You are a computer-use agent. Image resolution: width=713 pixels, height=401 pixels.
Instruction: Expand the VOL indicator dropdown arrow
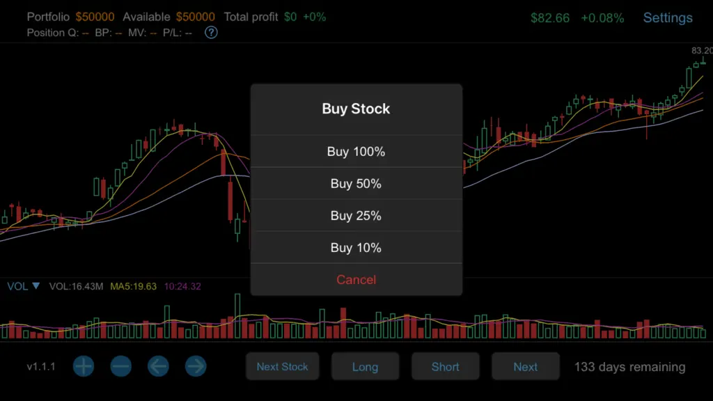click(36, 286)
